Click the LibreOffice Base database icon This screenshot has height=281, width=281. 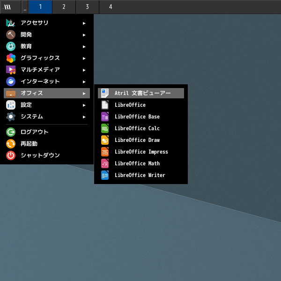(x=105, y=117)
